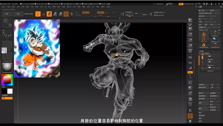Toggle the orange Qviz view button
This screenshot has height=126, width=223.
[190, 72]
